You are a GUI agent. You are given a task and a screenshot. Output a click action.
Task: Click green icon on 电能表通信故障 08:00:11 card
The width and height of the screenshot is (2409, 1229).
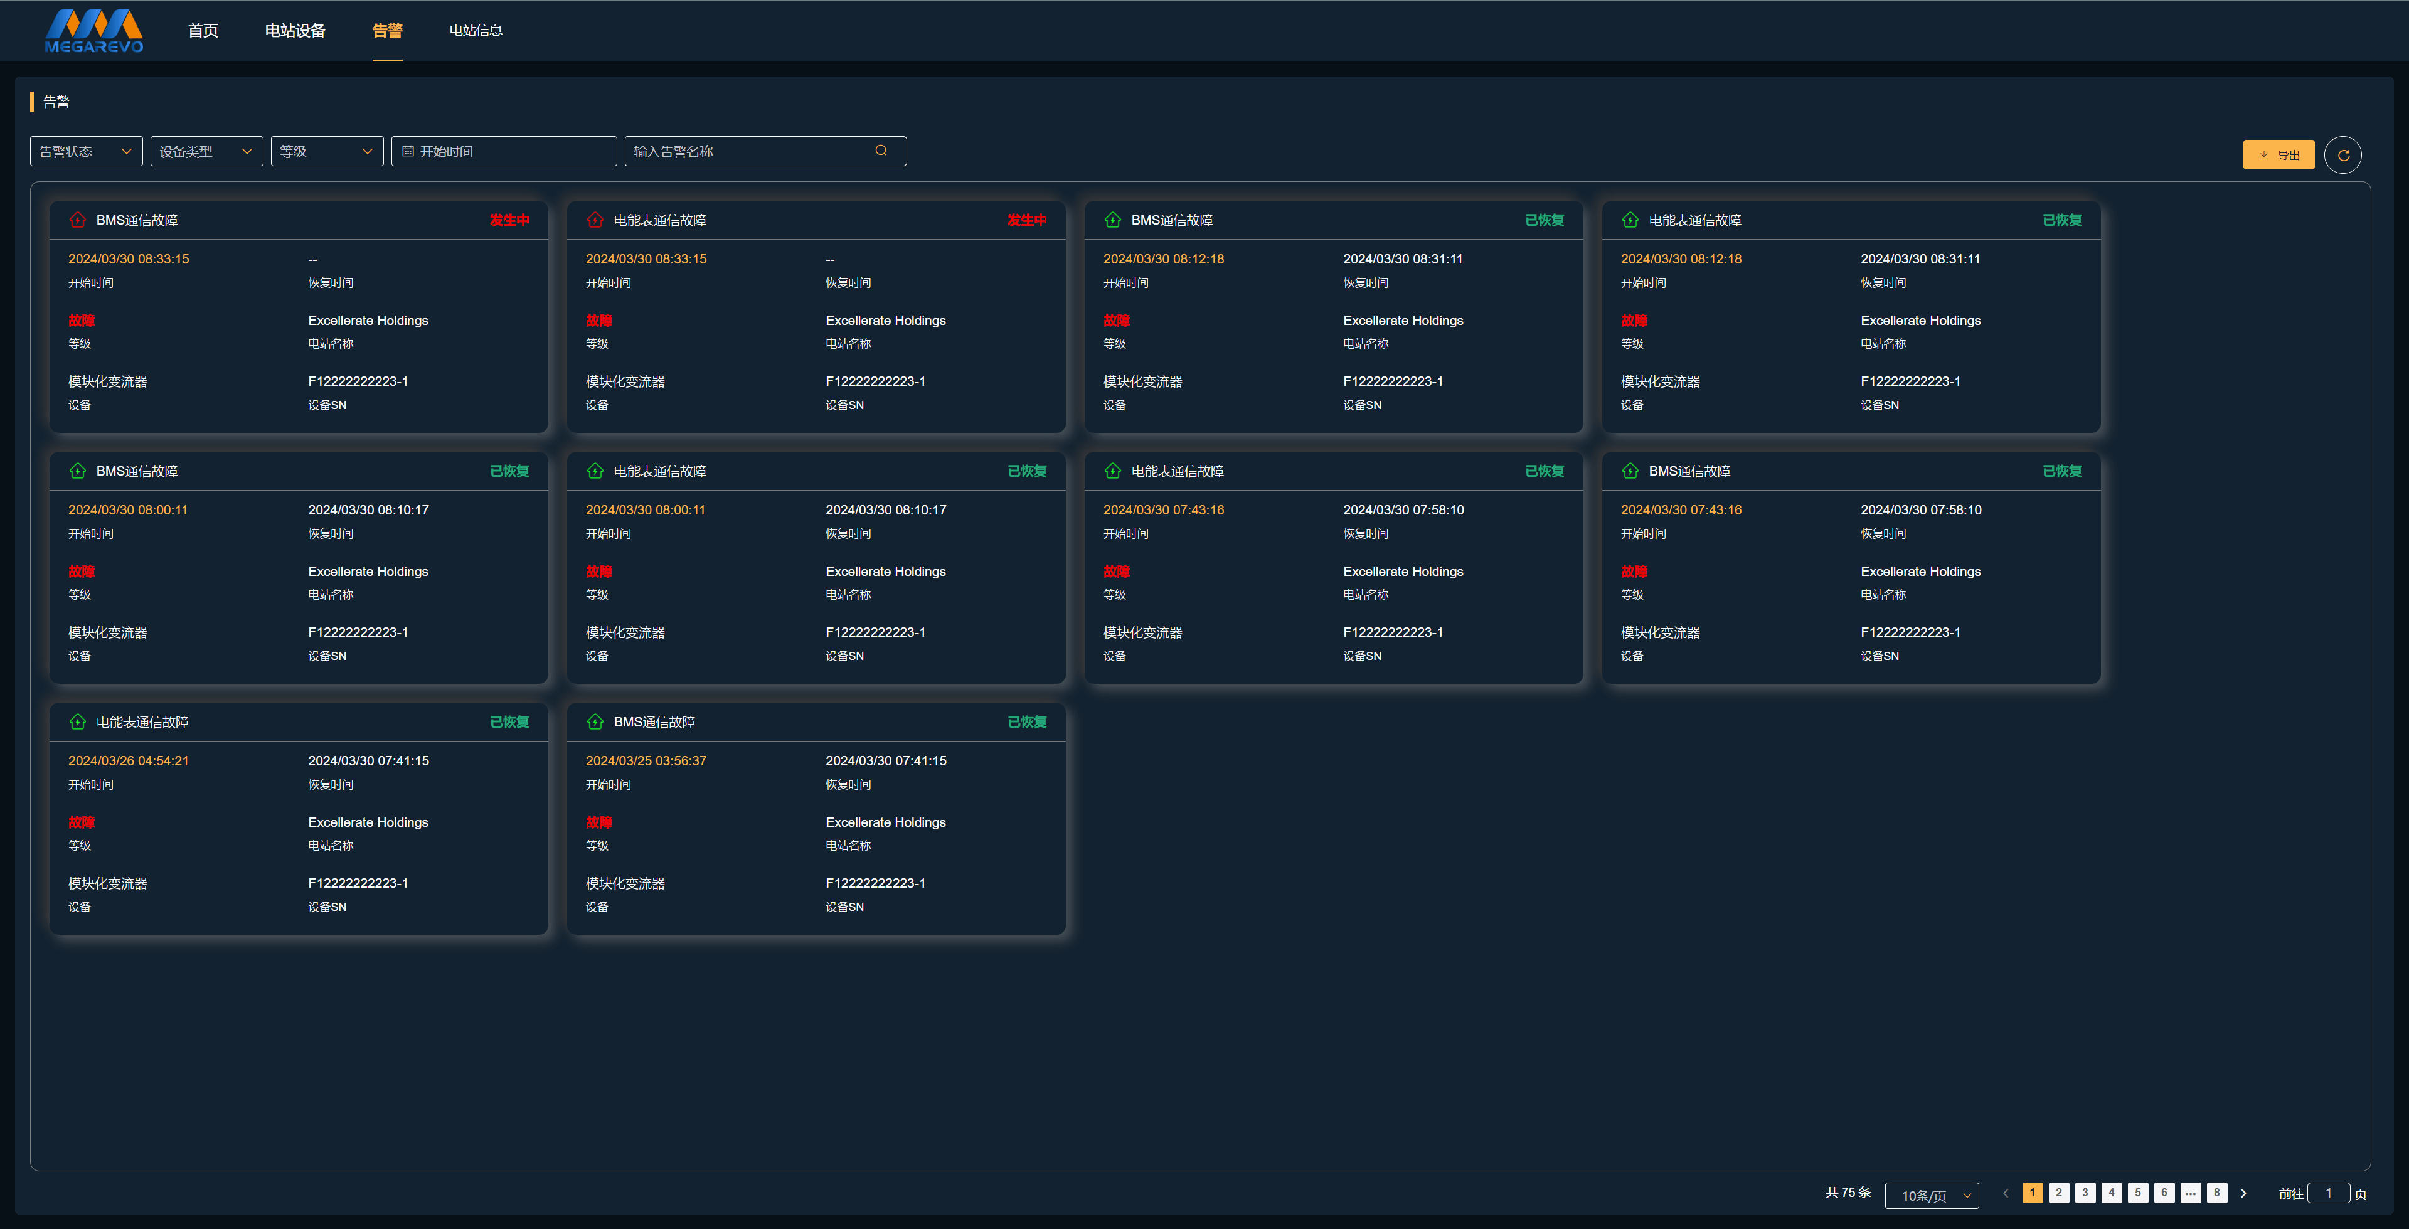tap(595, 471)
